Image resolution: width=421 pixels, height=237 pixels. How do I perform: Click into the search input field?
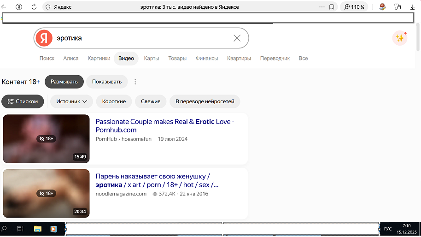point(142,38)
